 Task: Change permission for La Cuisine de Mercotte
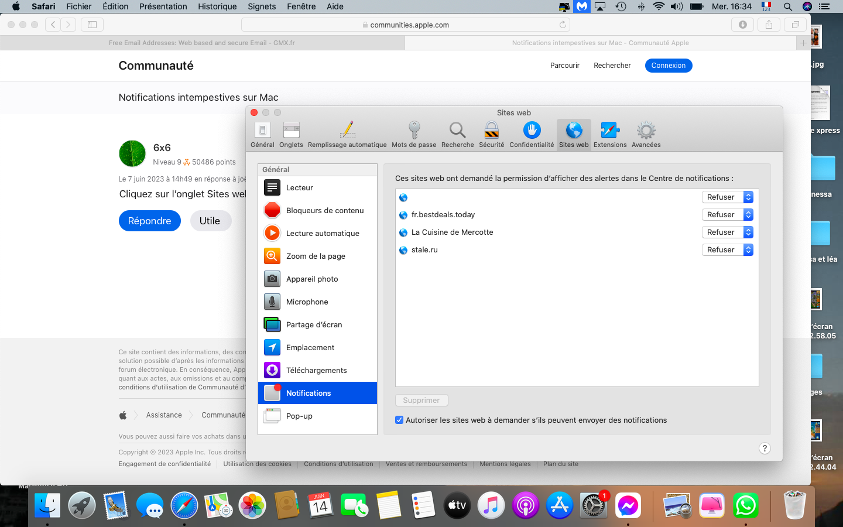[727, 232]
